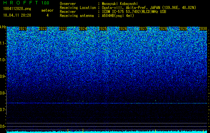The image size is (210, 133).
Task: Click the 0.8 frequency axis label
Action: (3, 93)
